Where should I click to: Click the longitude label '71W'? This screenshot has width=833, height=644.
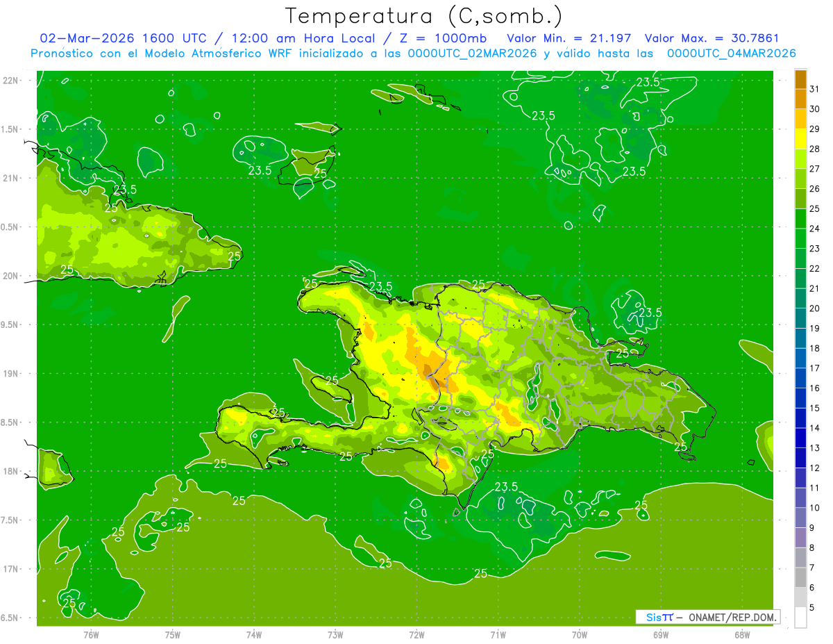(x=498, y=634)
